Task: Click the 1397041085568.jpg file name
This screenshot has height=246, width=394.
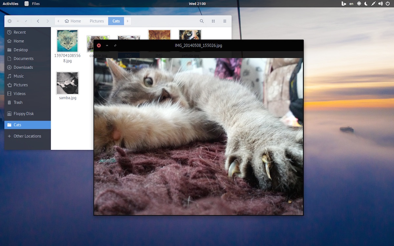Action: [x=67, y=58]
